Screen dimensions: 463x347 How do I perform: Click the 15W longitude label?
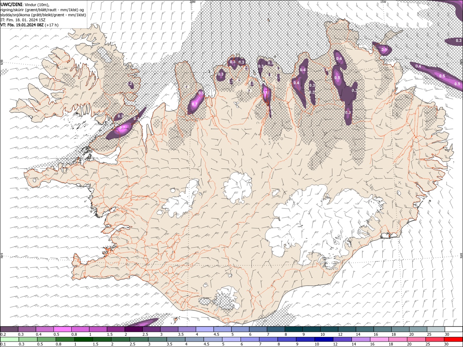383,2
